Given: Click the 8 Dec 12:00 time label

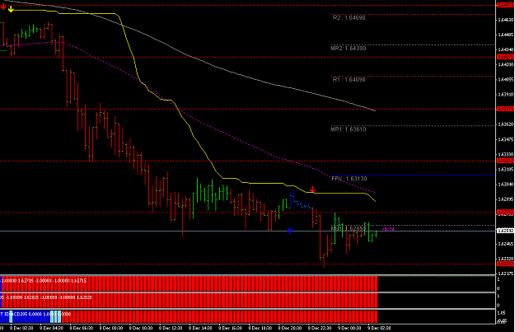Looking at the screenshot, I should [171, 328].
